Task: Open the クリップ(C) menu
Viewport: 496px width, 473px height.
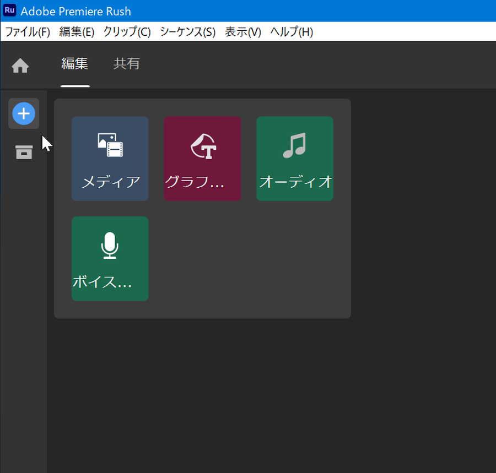Action: tap(127, 32)
